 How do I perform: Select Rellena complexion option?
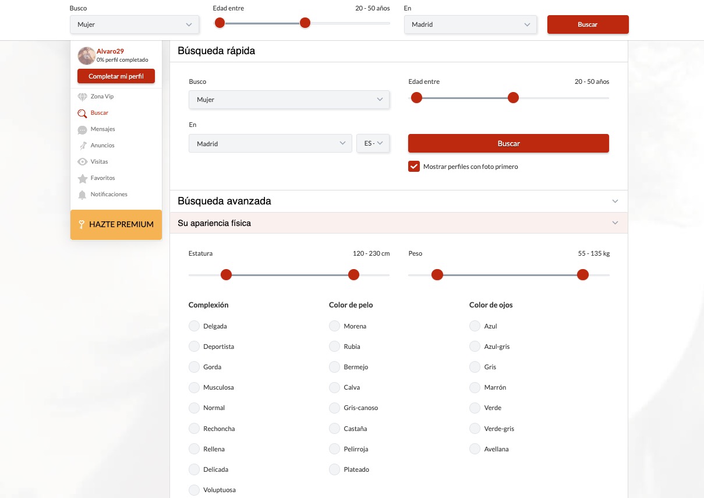pos(194,449)
